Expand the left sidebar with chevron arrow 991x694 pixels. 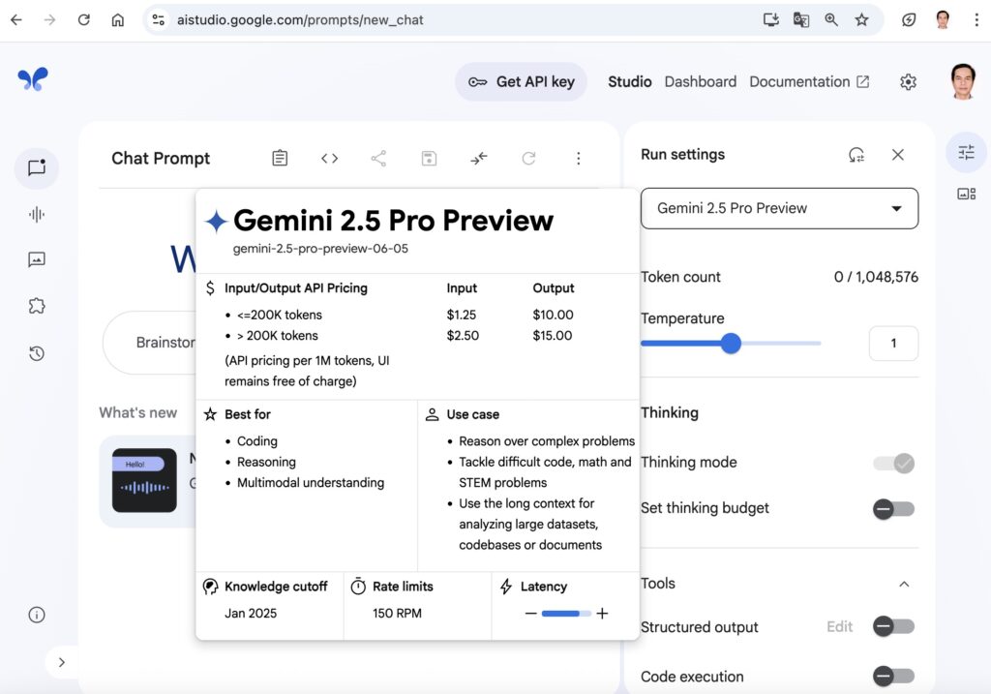(x=61, y=662)
